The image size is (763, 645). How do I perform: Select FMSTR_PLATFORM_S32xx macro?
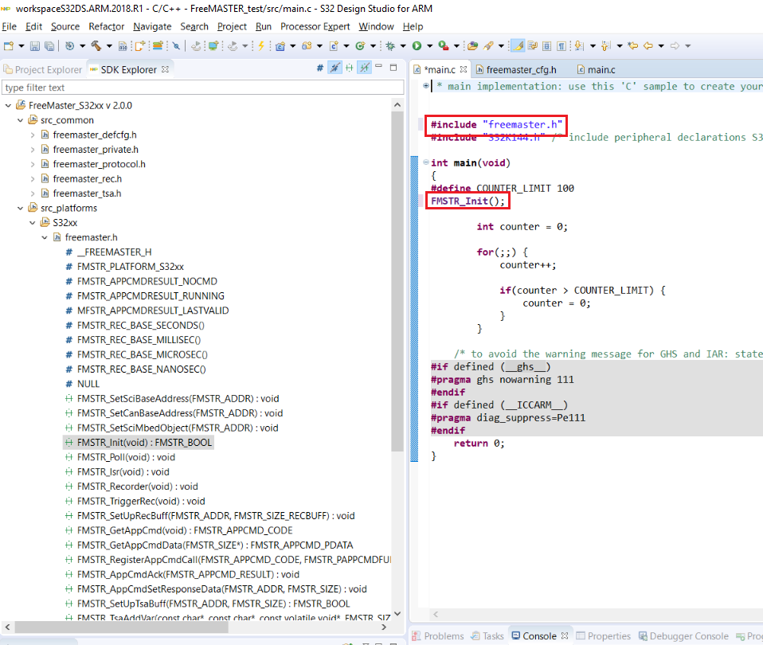[131, 267]
